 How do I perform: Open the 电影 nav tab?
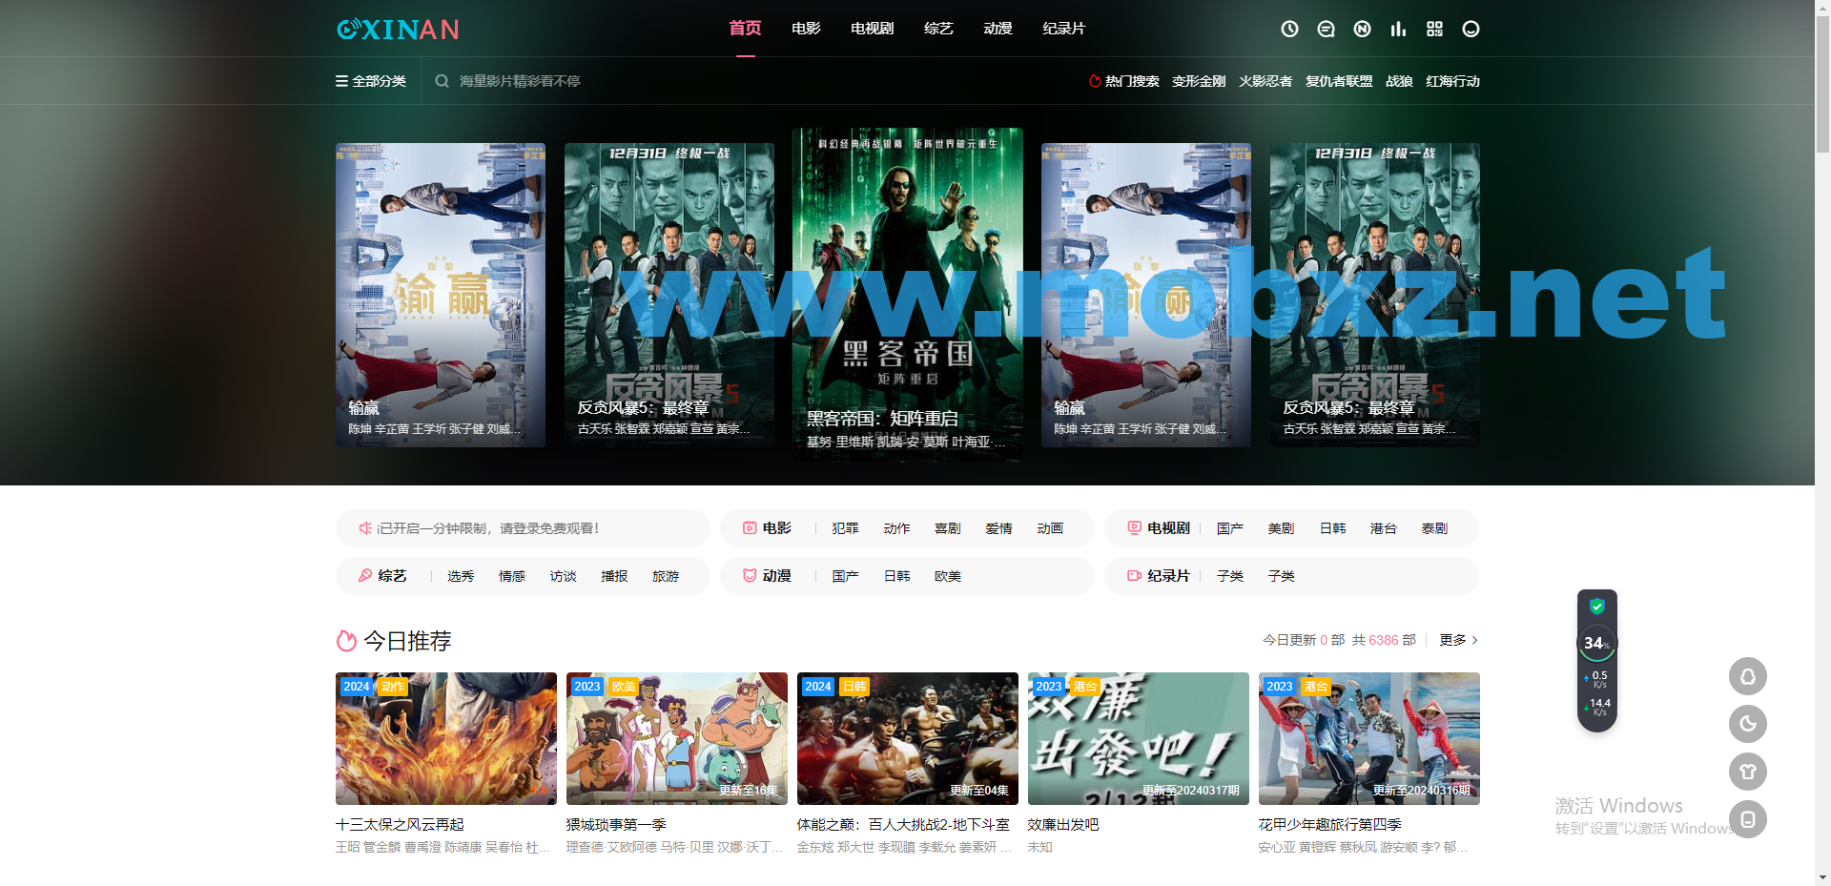click(806, 29)
